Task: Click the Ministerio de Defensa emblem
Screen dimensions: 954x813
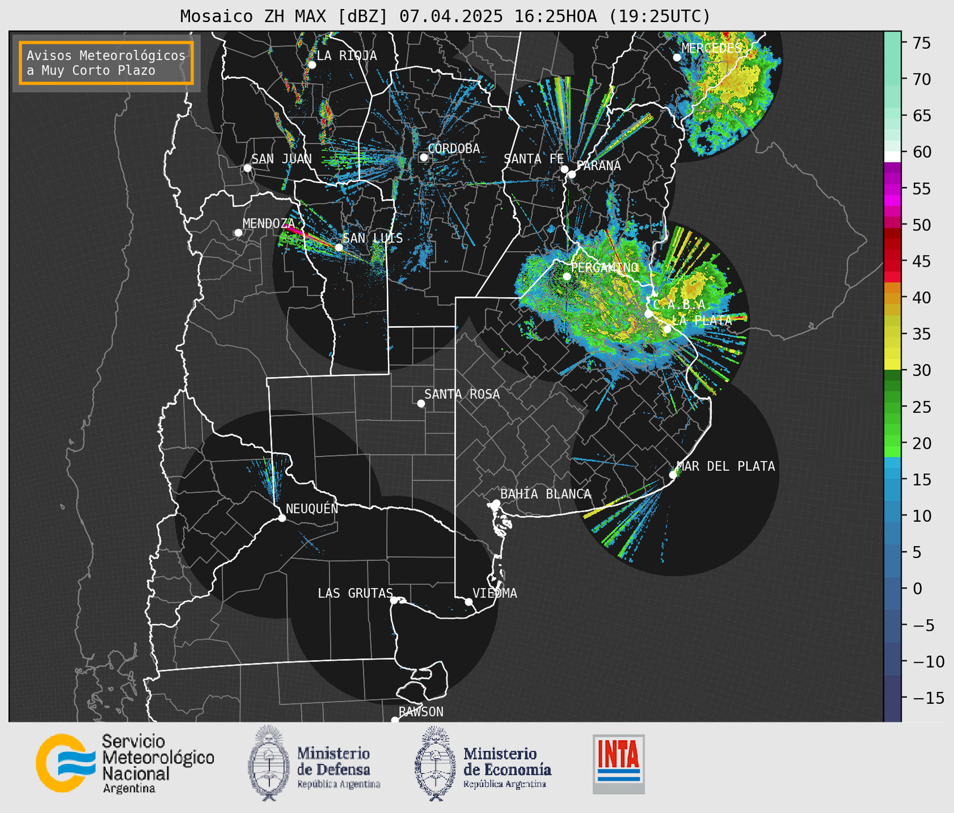Action: 269,763
